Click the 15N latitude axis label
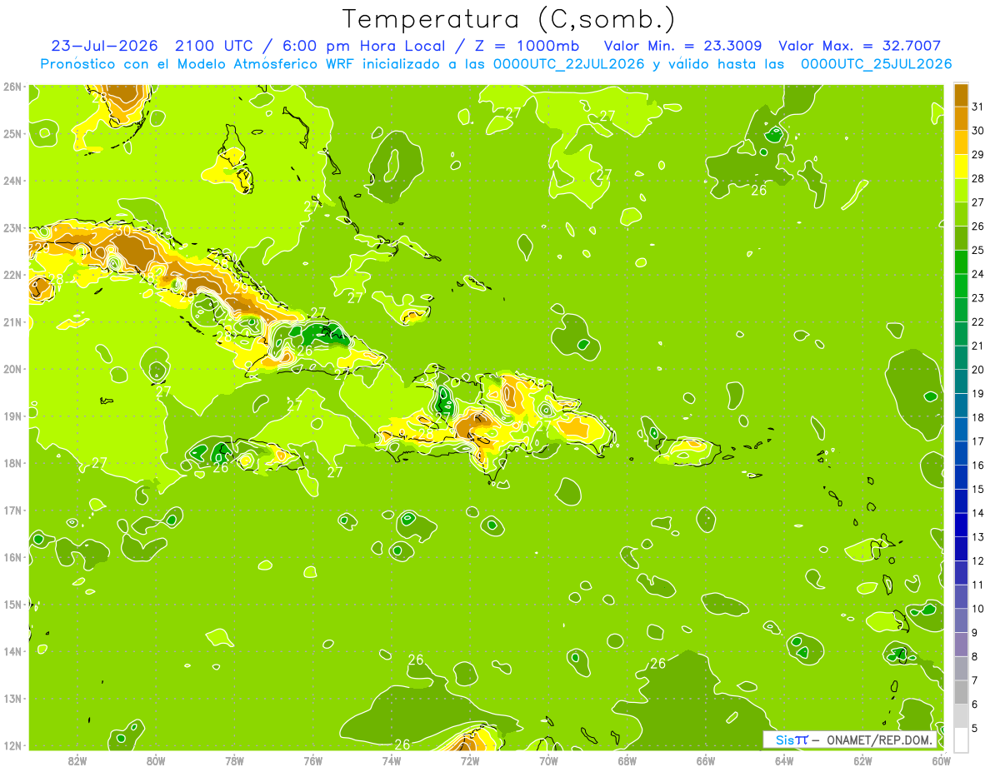This screenshot has height=772, width=1000. point(12,604)
